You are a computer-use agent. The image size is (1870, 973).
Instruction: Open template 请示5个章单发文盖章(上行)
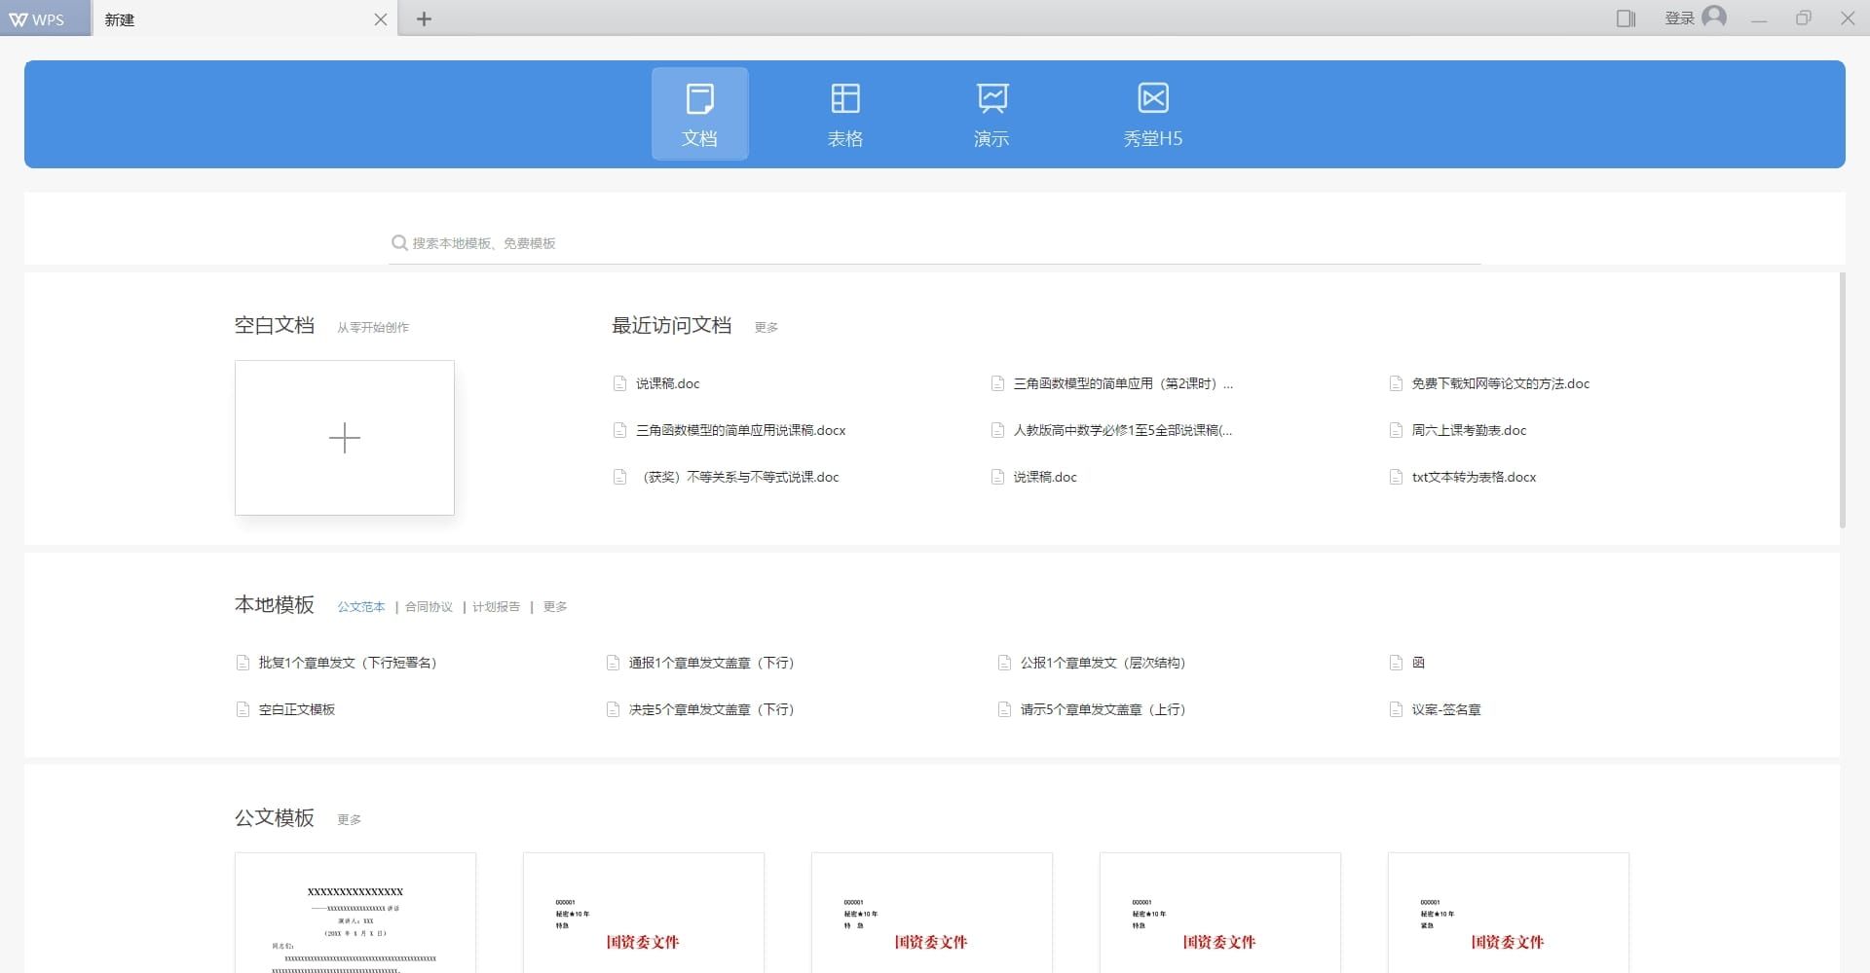[x=1103, y=709]
